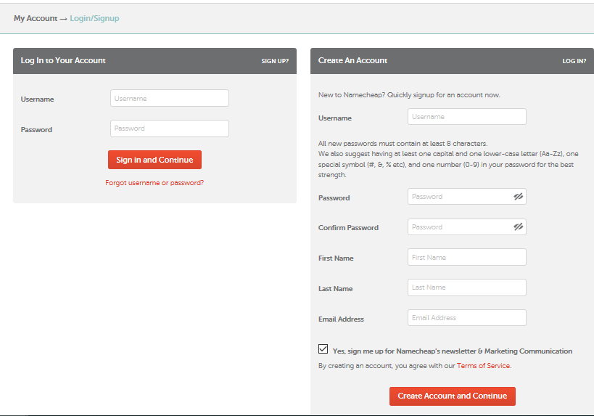Focus the login Username input field
This screenshot has width=594, height=416.
click(x=170, y=98)
